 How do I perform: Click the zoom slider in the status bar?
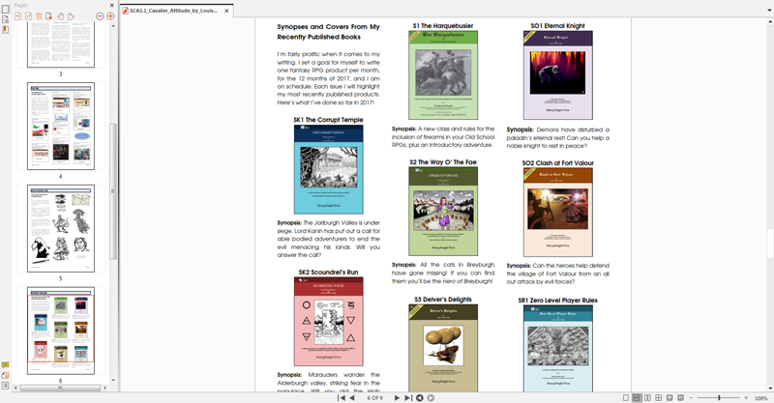pyautogui.click(x=718, y=397)
